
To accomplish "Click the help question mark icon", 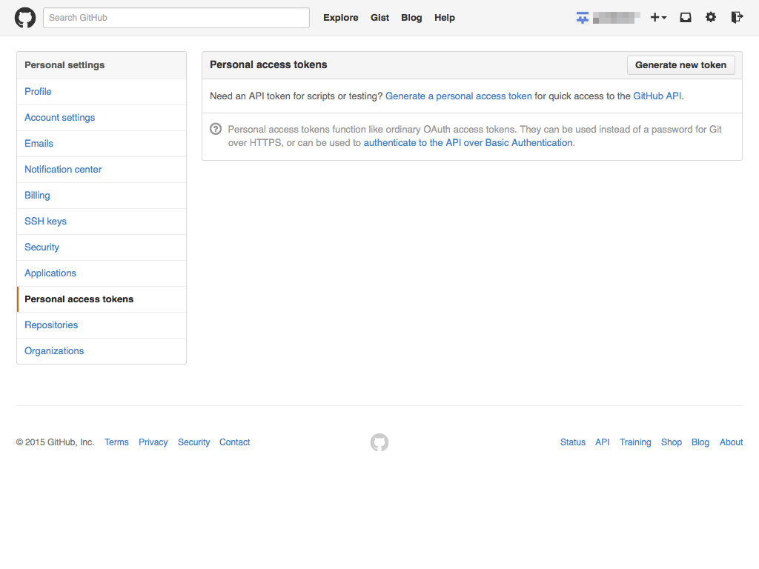I will [216, 129].
